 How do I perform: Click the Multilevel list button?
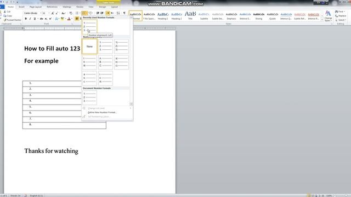(x=90, y=13)
